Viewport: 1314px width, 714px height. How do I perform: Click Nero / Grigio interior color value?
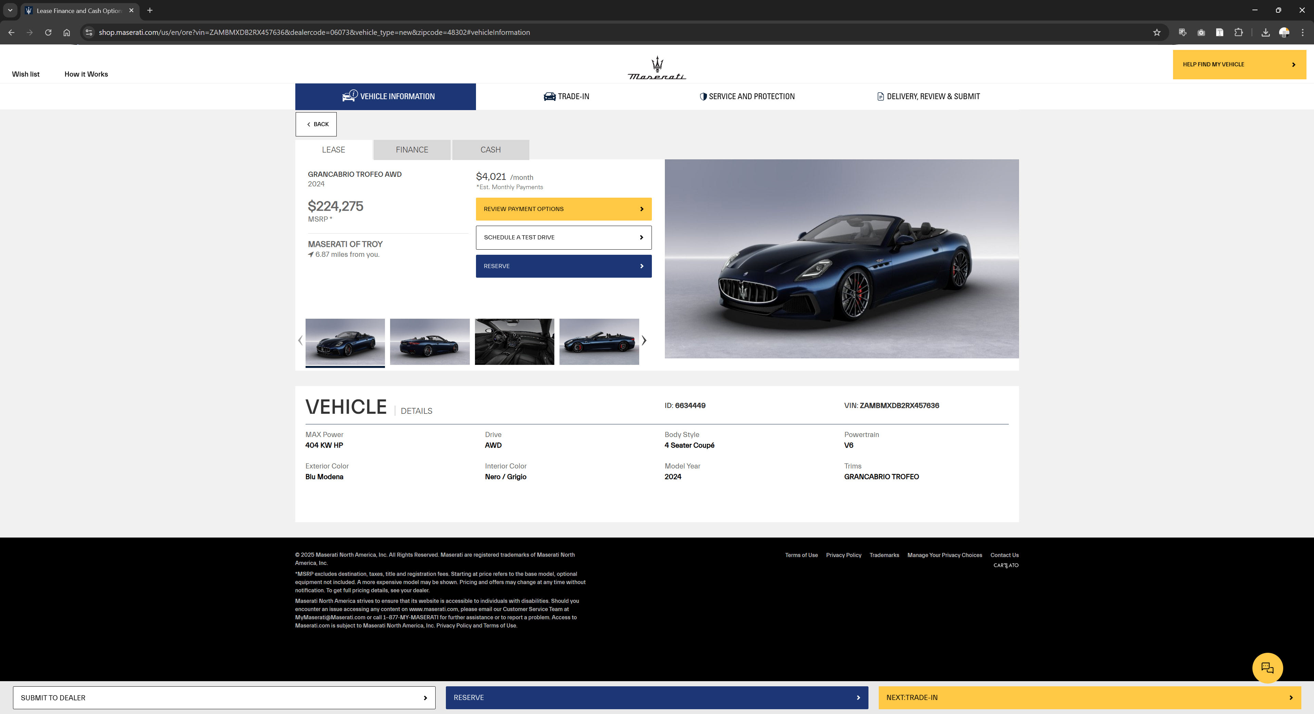click(x=505, y=476)
